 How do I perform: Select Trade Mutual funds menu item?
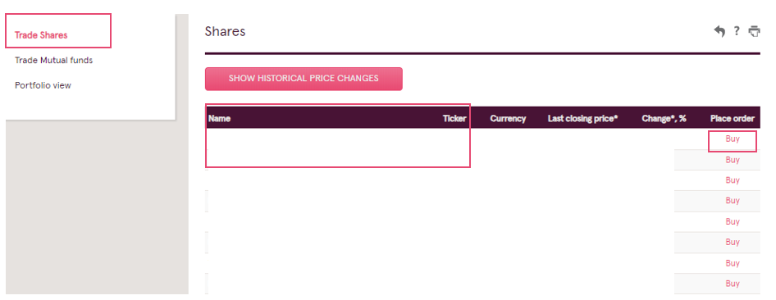tap(53, 61)
